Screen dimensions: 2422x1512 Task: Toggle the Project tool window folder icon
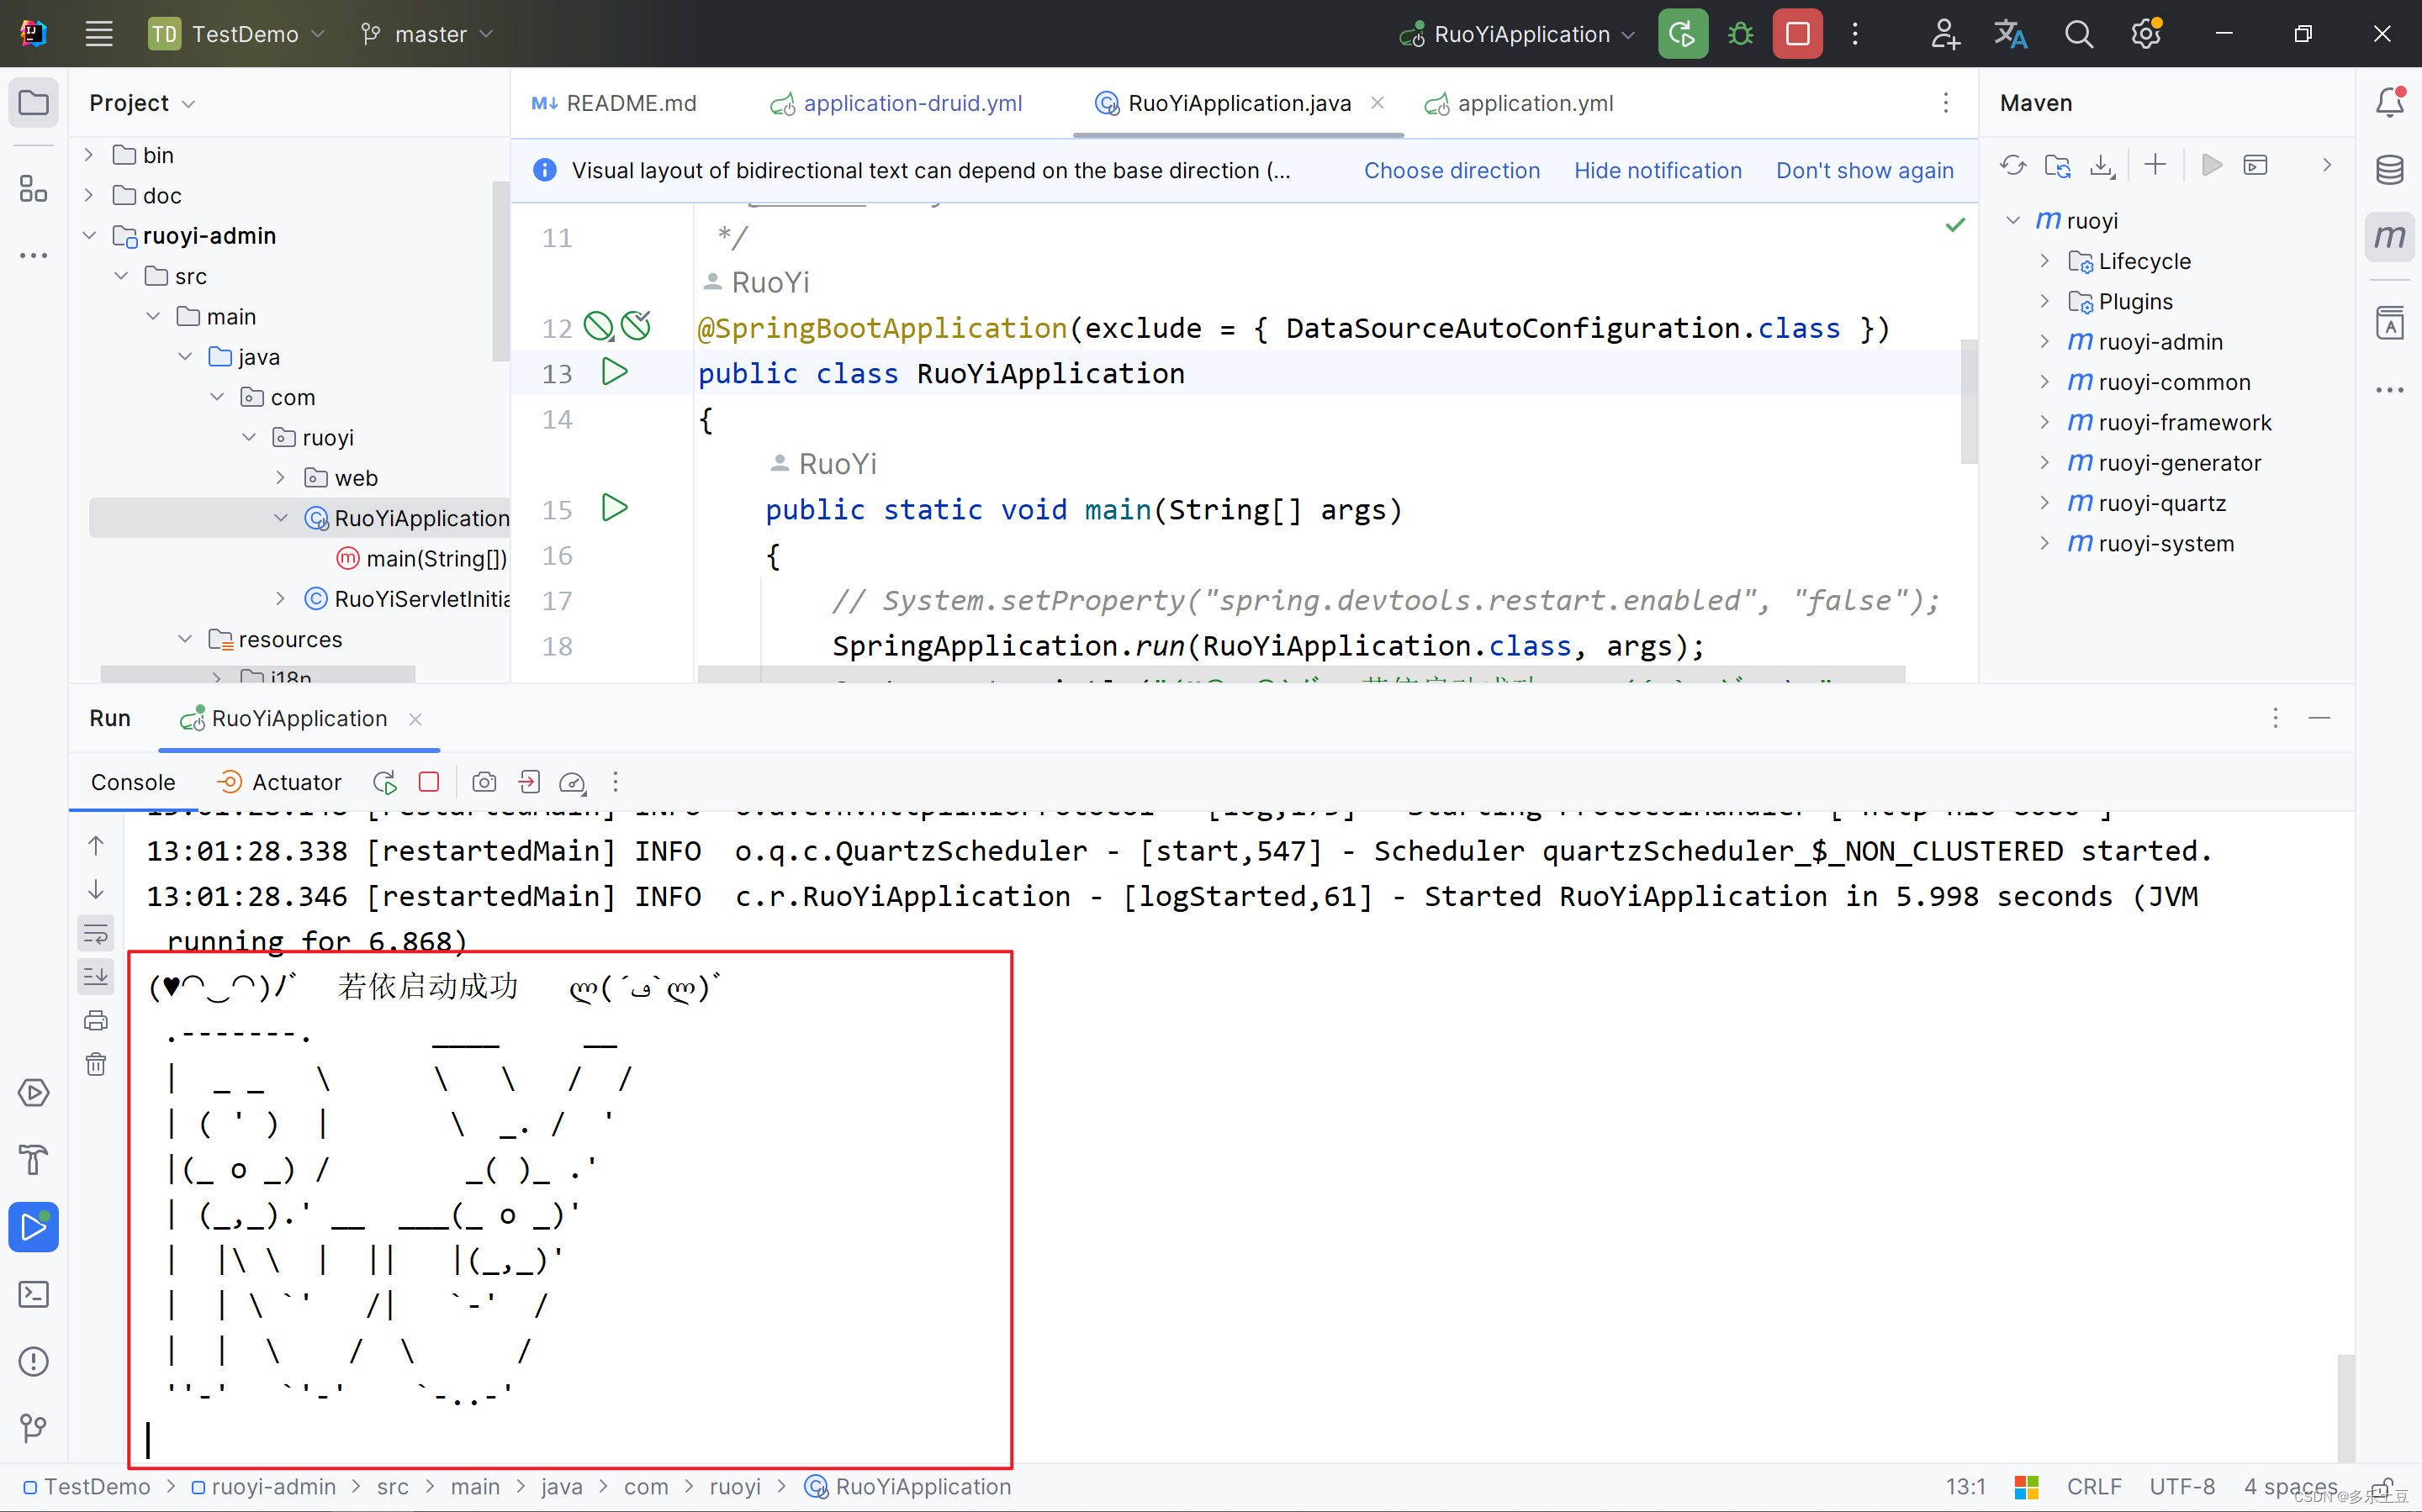tap(34, 103)
